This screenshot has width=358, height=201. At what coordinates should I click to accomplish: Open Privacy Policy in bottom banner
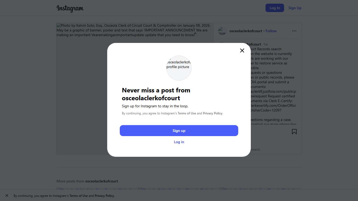tap(104, 196)
